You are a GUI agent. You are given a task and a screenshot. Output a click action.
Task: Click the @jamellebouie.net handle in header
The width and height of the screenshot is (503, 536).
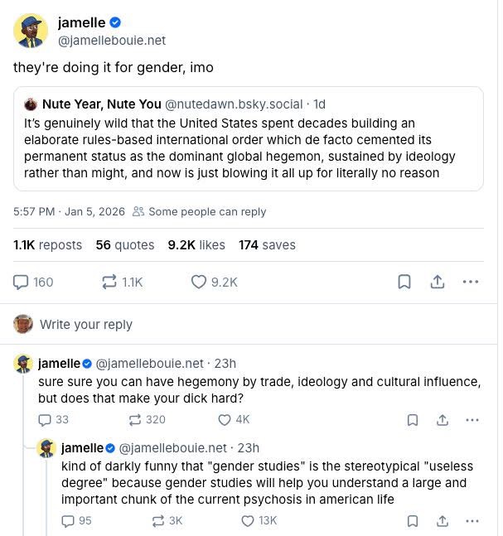111,40
